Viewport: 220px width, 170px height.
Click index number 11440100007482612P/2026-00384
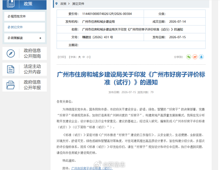pyautogui.click(x=107, y=14)
